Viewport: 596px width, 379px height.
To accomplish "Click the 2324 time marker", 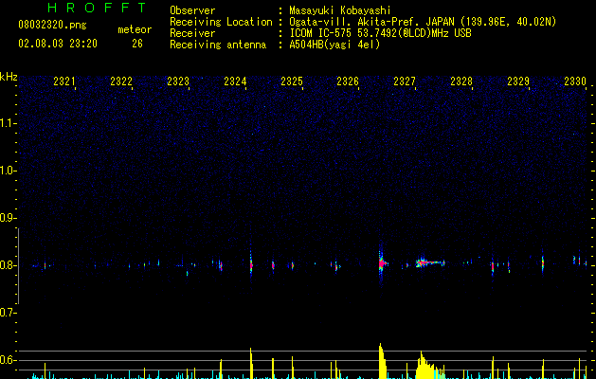I will click(x=235, y=81).
